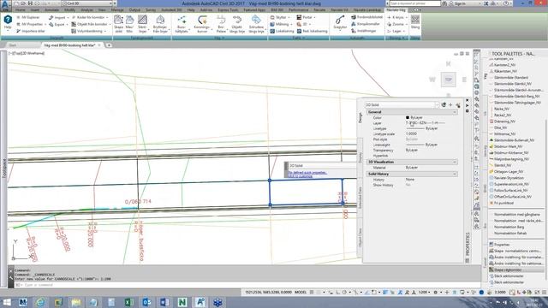Click the select objects plus icon in Properties
The width and height of the screenshot is (548, 308).
[450, 104]
